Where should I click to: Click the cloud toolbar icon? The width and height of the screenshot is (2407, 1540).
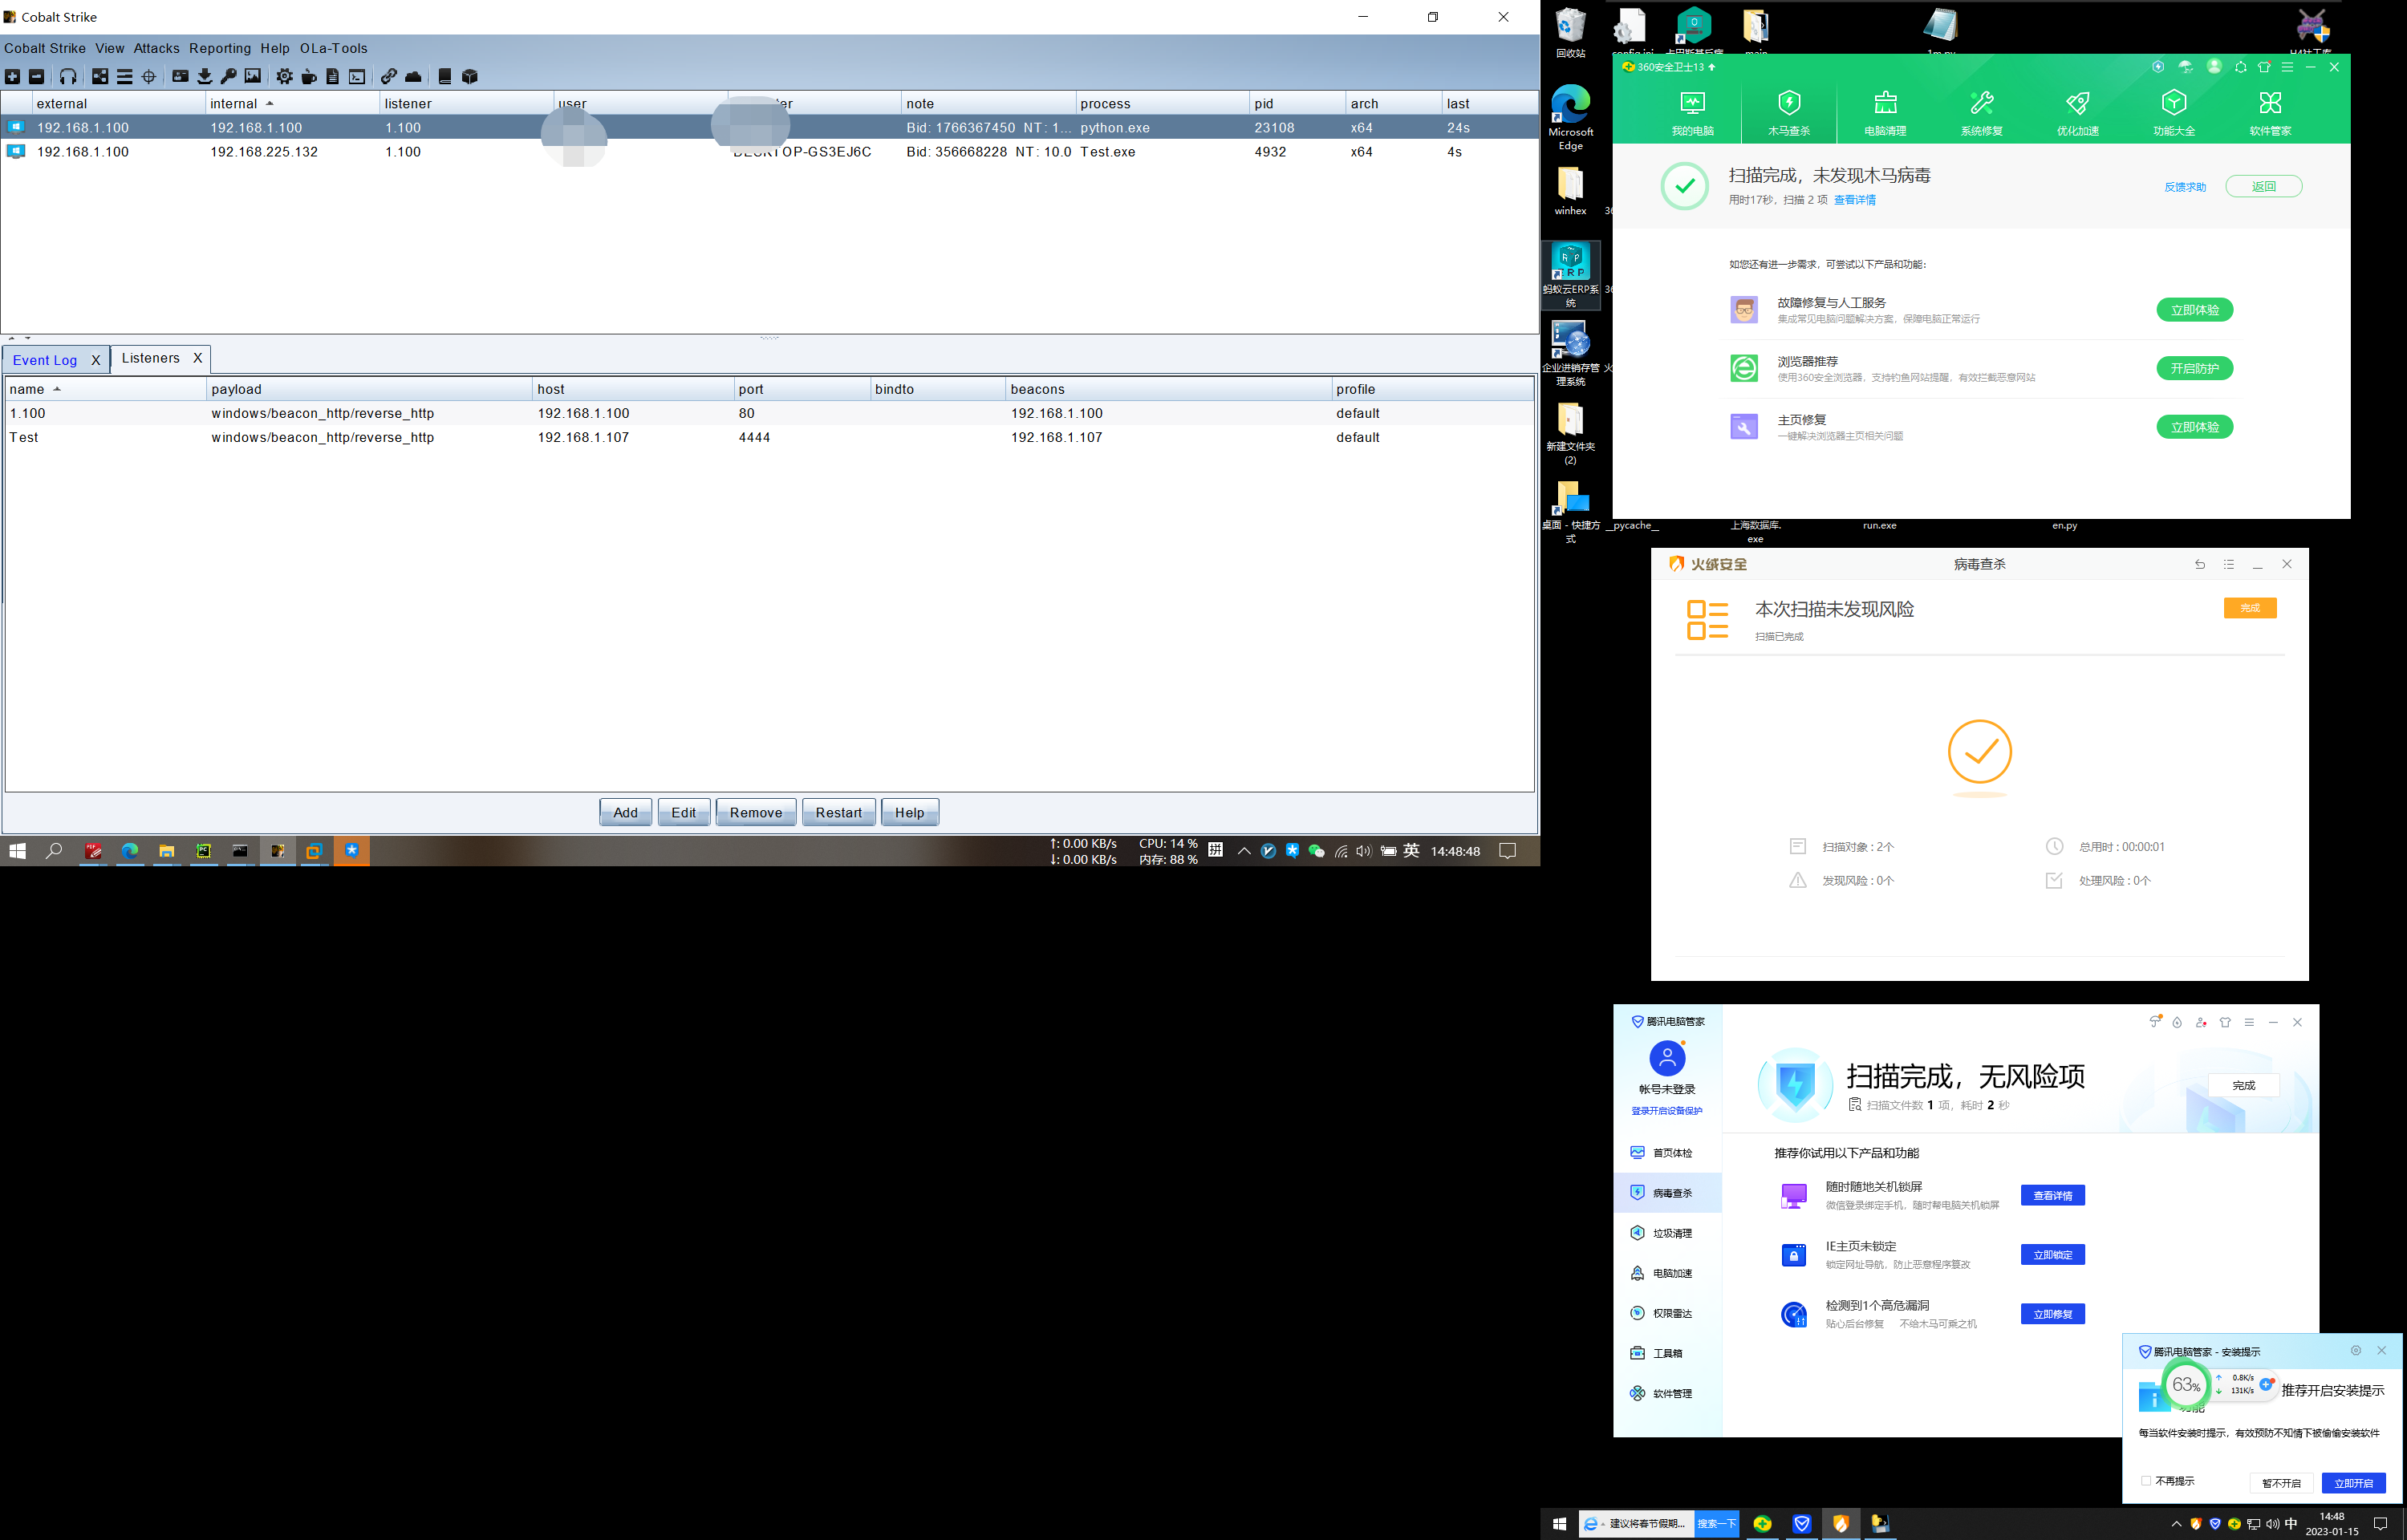(x=413, y=76)
